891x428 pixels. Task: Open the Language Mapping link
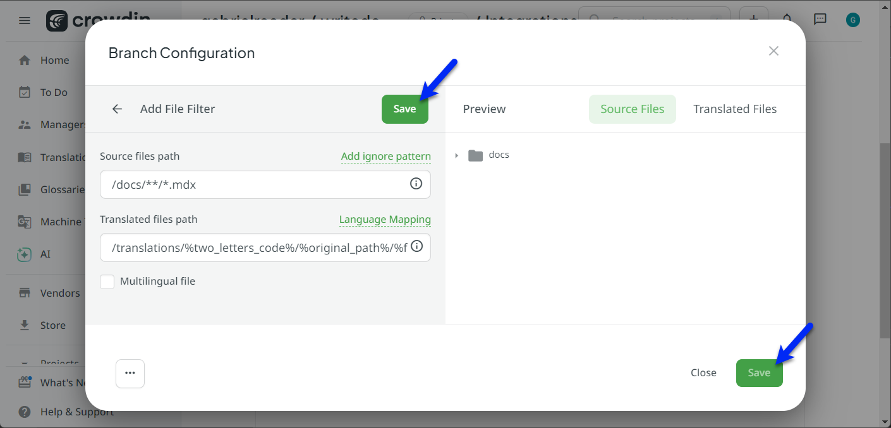coord(385,220)
